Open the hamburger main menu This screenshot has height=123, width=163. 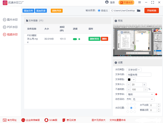(140, 2)
